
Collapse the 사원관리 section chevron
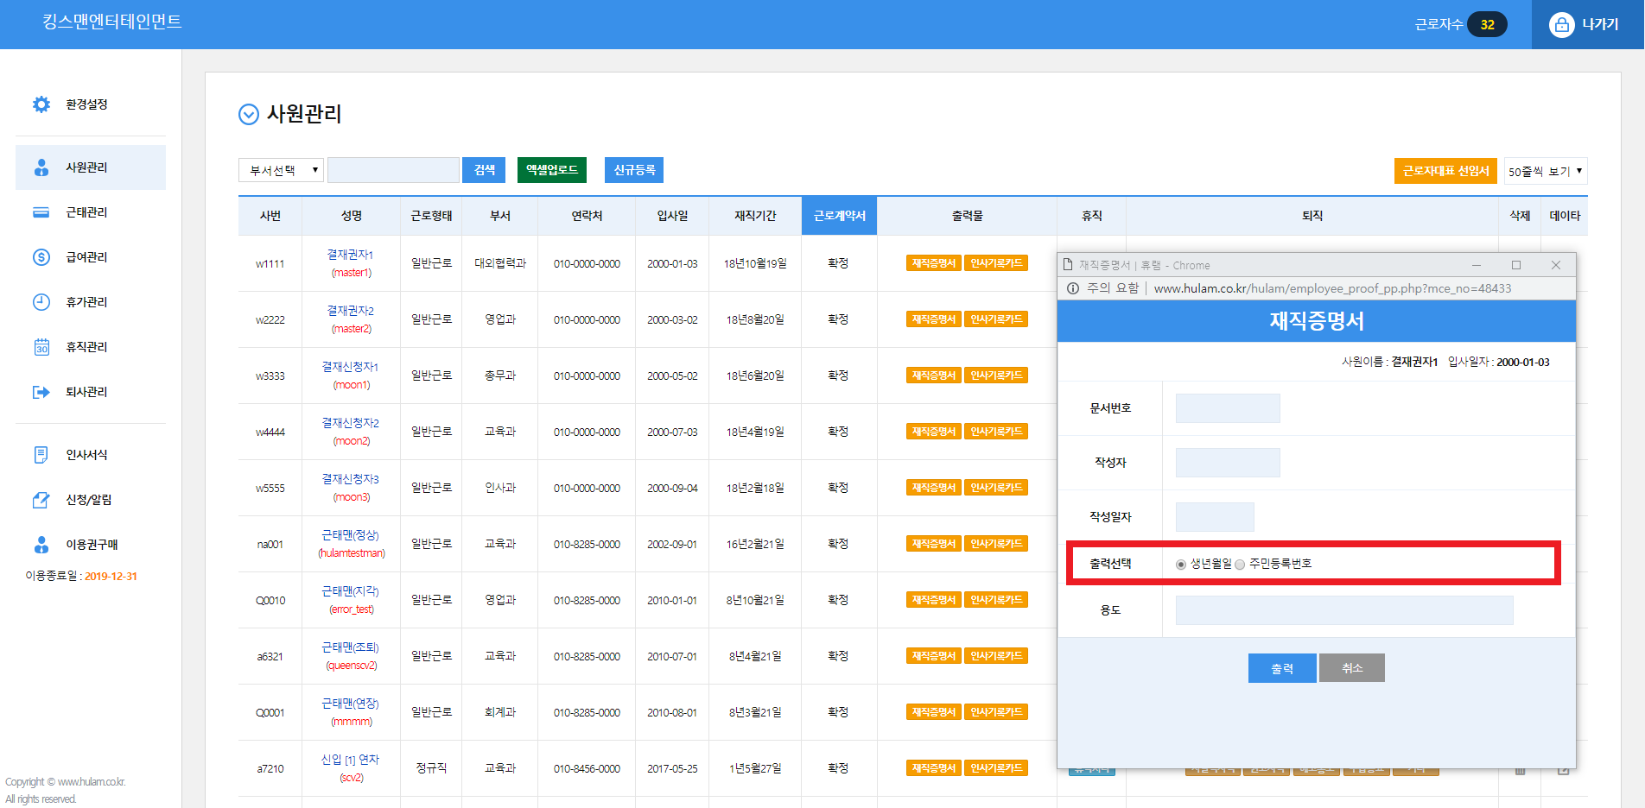click(249, 115)
